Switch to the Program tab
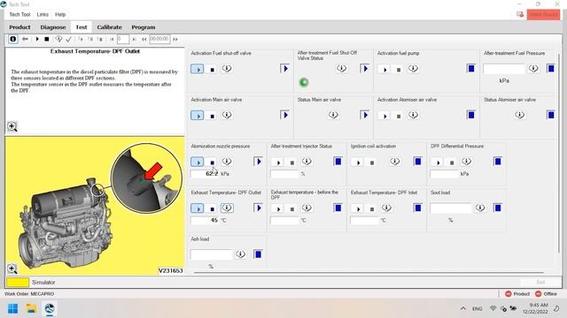Viewport: 567px width, 318px height. tap(144, 27)
